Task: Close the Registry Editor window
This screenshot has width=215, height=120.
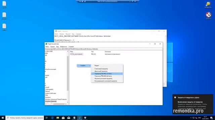Action: pyautogui.click(x=160, y=44)
